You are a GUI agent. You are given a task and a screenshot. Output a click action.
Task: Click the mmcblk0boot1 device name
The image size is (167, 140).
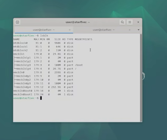coord(23,95)
